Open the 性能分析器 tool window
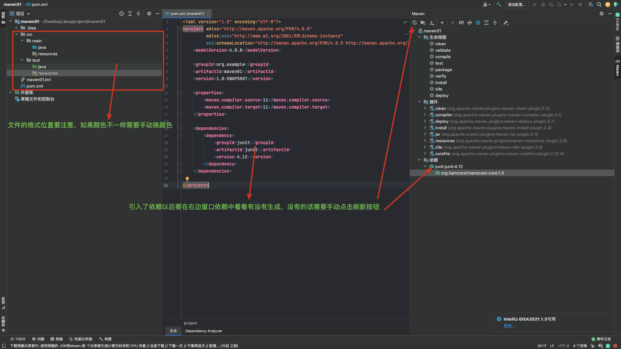This screenshot has height=349, width=621. coord(81,339)
